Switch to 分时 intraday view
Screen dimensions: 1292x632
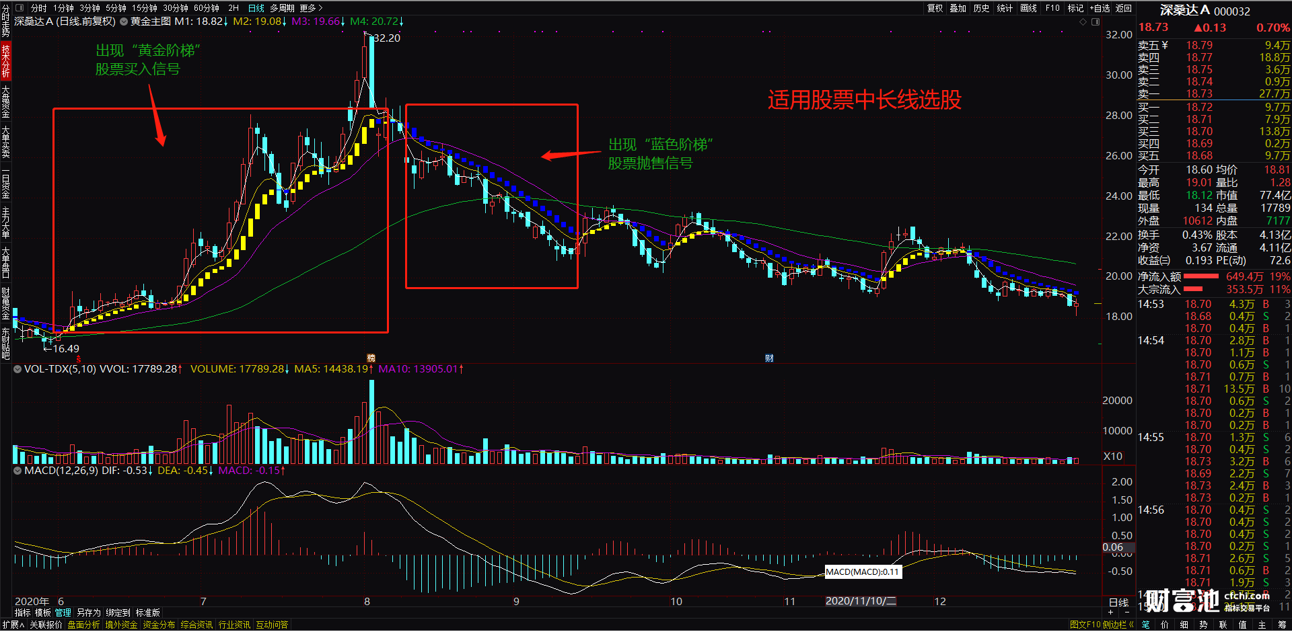(39, 8)
